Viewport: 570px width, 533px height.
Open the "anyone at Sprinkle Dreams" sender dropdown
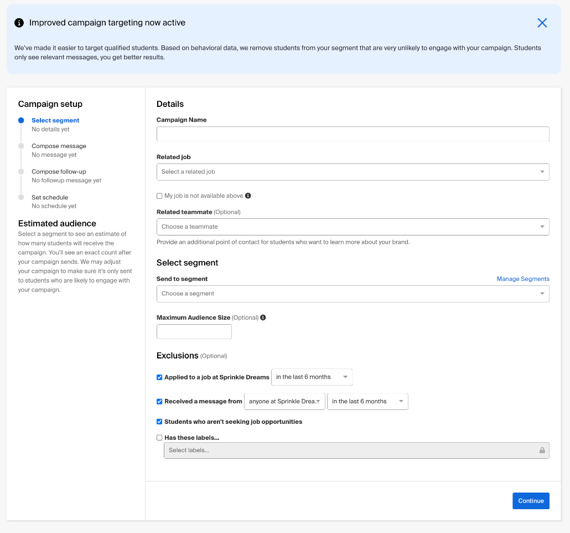pyautogui.click(x=284, y=401)
